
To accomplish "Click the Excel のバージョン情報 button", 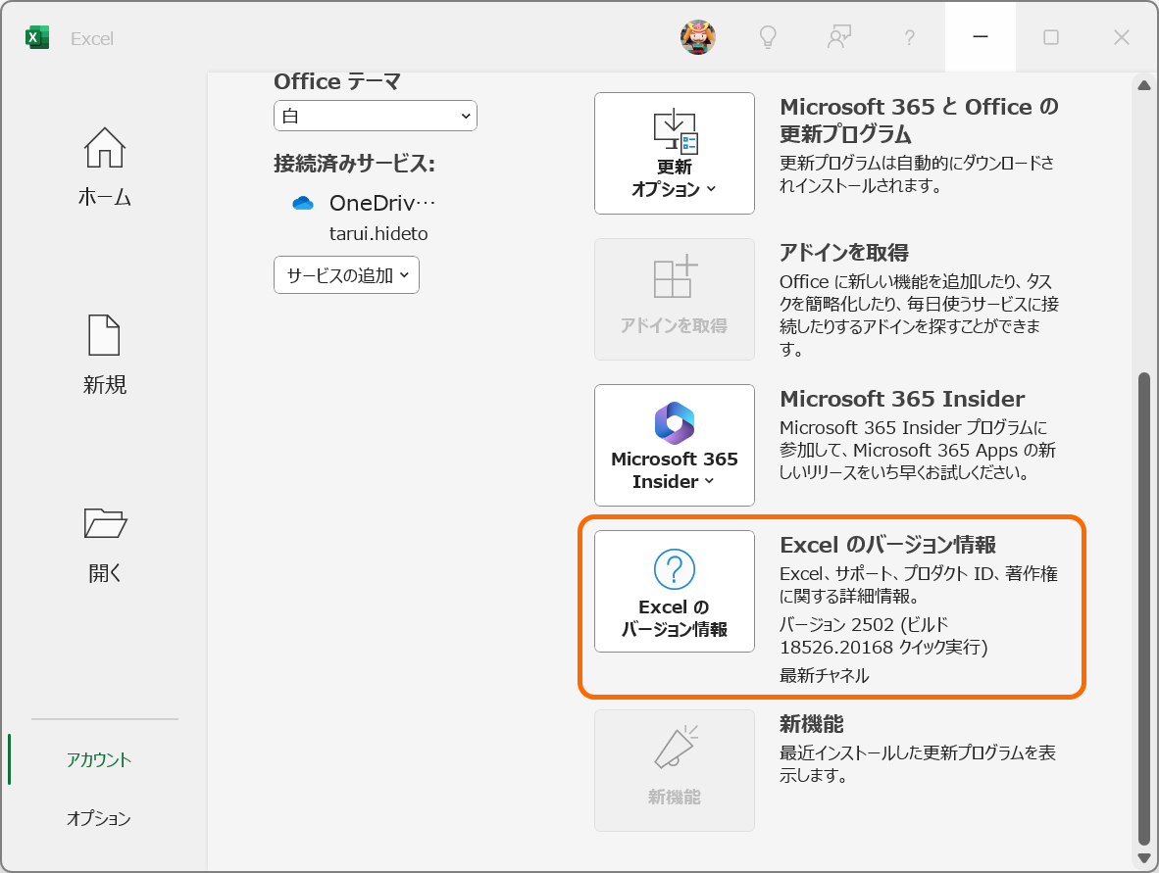I will [x=674, y=591].
